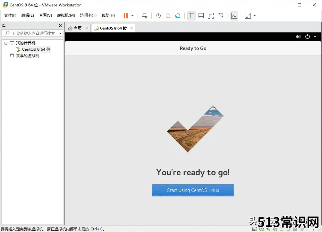Toggle the library sidebar view icon
This screenshot has height=232, width=322.
pos(191,16)
